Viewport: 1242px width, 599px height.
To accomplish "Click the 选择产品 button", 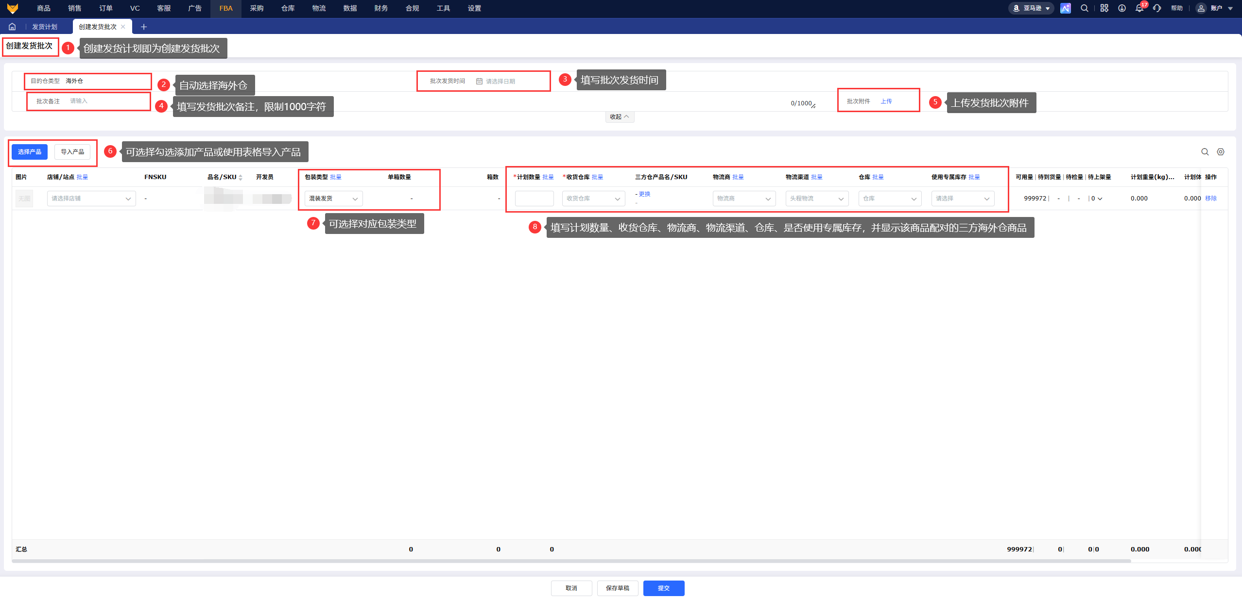I will 30,152.
